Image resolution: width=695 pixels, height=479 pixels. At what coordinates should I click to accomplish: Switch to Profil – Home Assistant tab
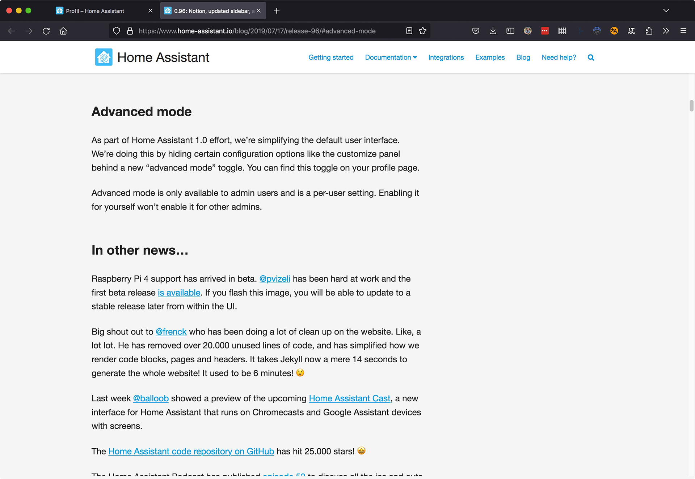coord(95,11)
